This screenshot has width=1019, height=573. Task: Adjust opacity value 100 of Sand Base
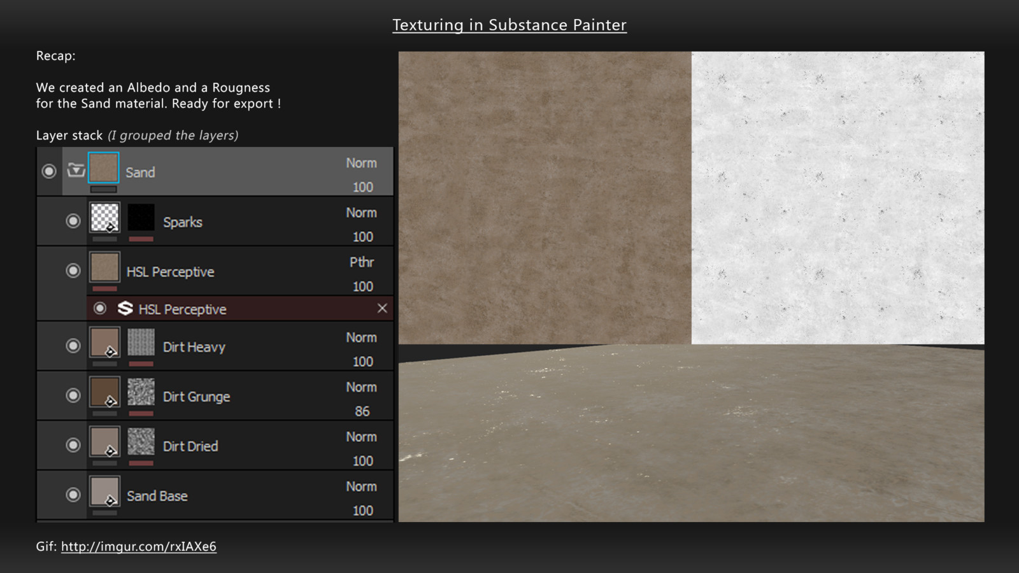coord(362,511)
